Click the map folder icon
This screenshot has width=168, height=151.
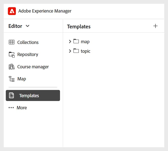pos(76,41)
